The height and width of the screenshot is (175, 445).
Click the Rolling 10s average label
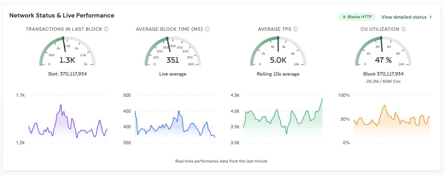(278, 74)
